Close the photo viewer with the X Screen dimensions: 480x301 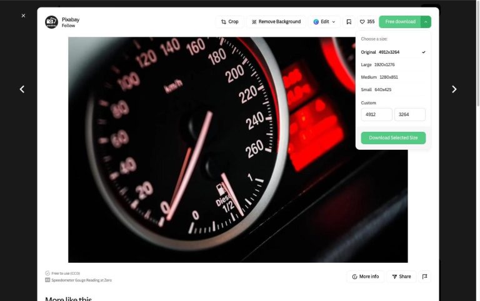coord(23,16)
